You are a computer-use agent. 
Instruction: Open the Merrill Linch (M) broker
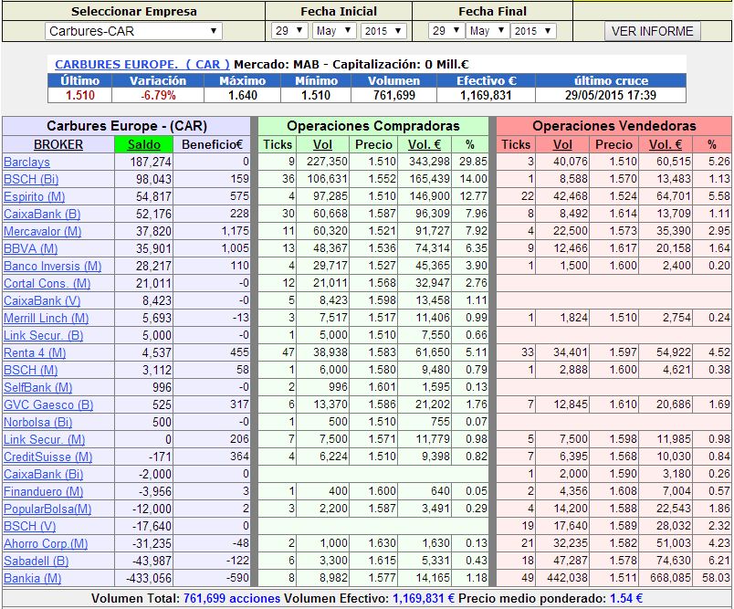click(x=46, y=318)
